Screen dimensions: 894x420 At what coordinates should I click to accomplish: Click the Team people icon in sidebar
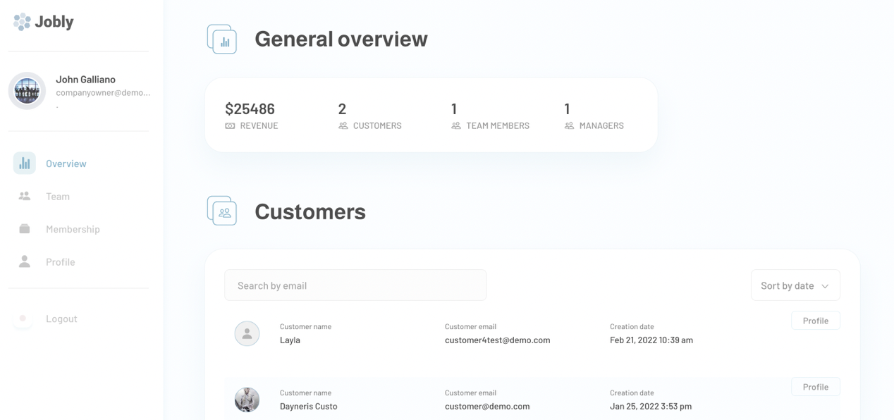[25, 197]
